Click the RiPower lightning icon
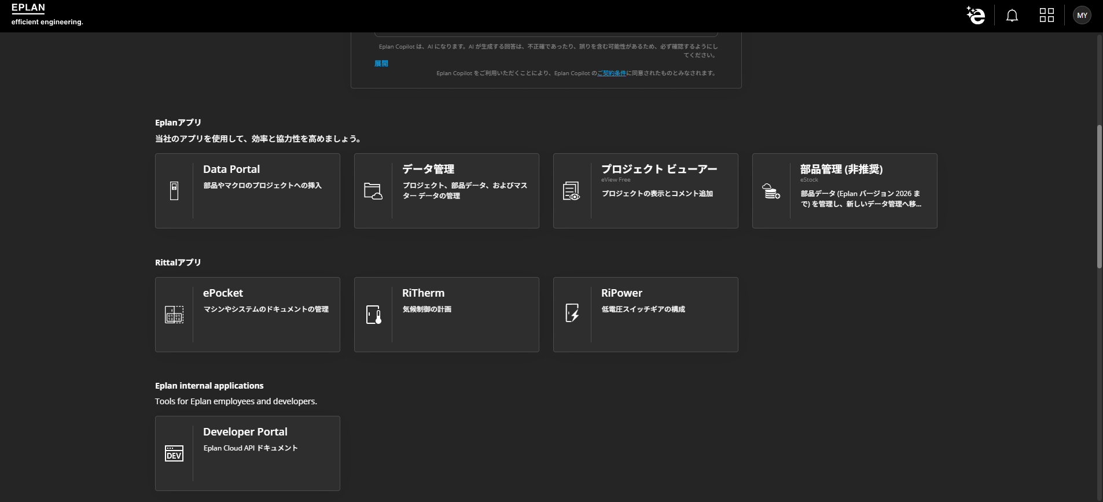 pos(572,313)
